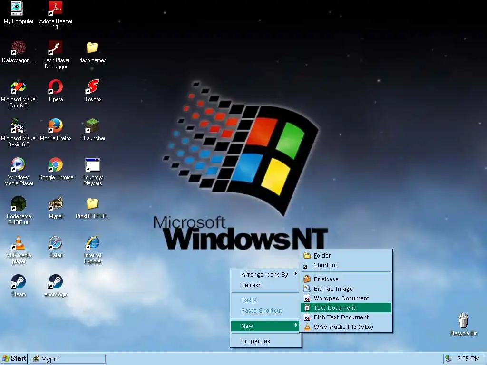This screenshot has height=365, width=487.
Task: Expand the Arrange Icons By submenu
Action: click(265, 274)
